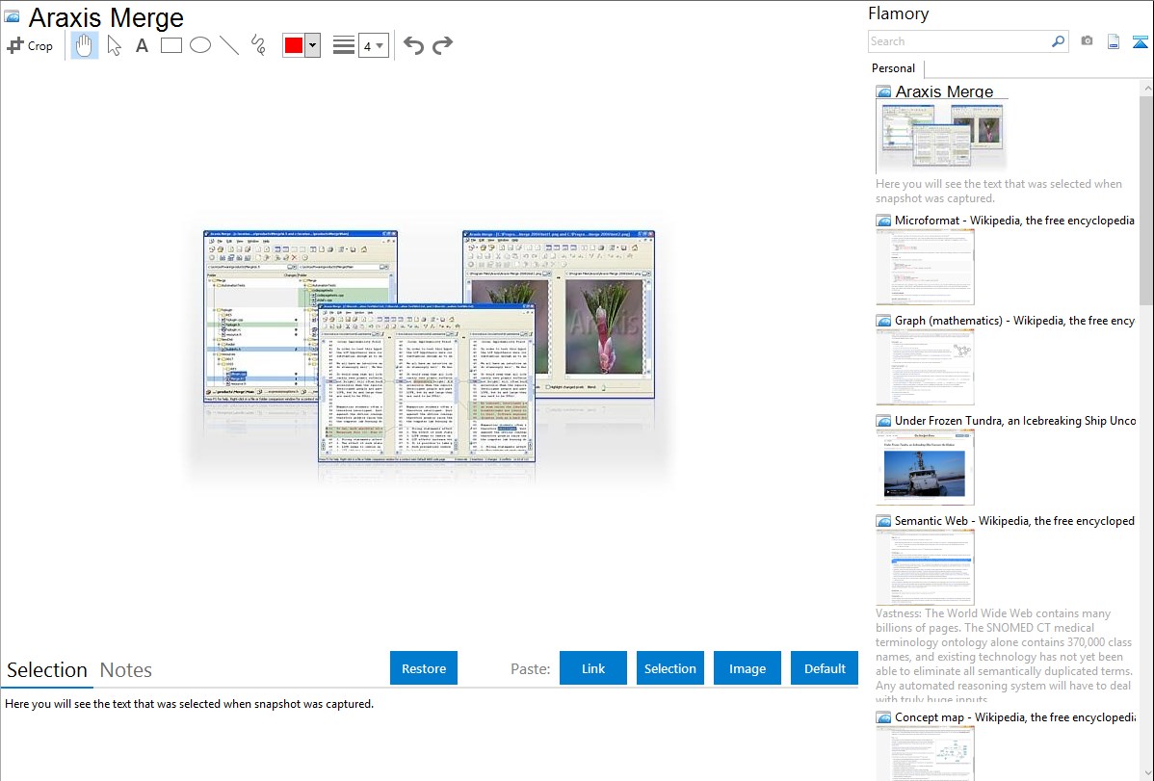
Task: Click the collapse panel icon beside the search box
Action: coord(1140,41)
